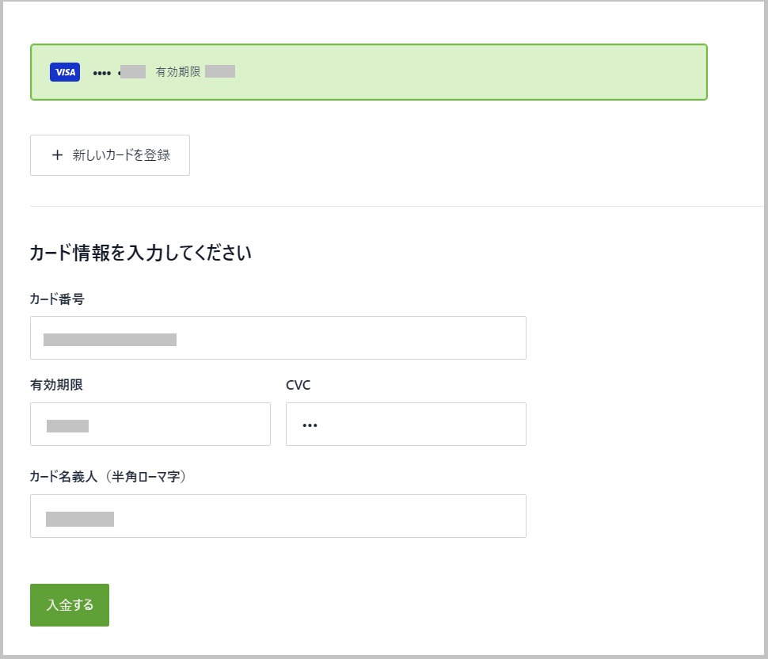This screenshot has height=659, width=768.
Task: Click the カード番号 field label
Action: click(x=57, y=299)
